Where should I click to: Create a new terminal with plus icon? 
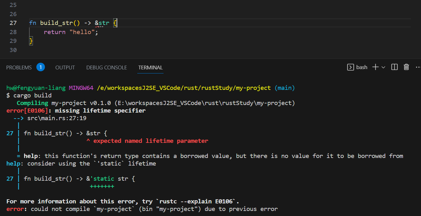[375, 67]
